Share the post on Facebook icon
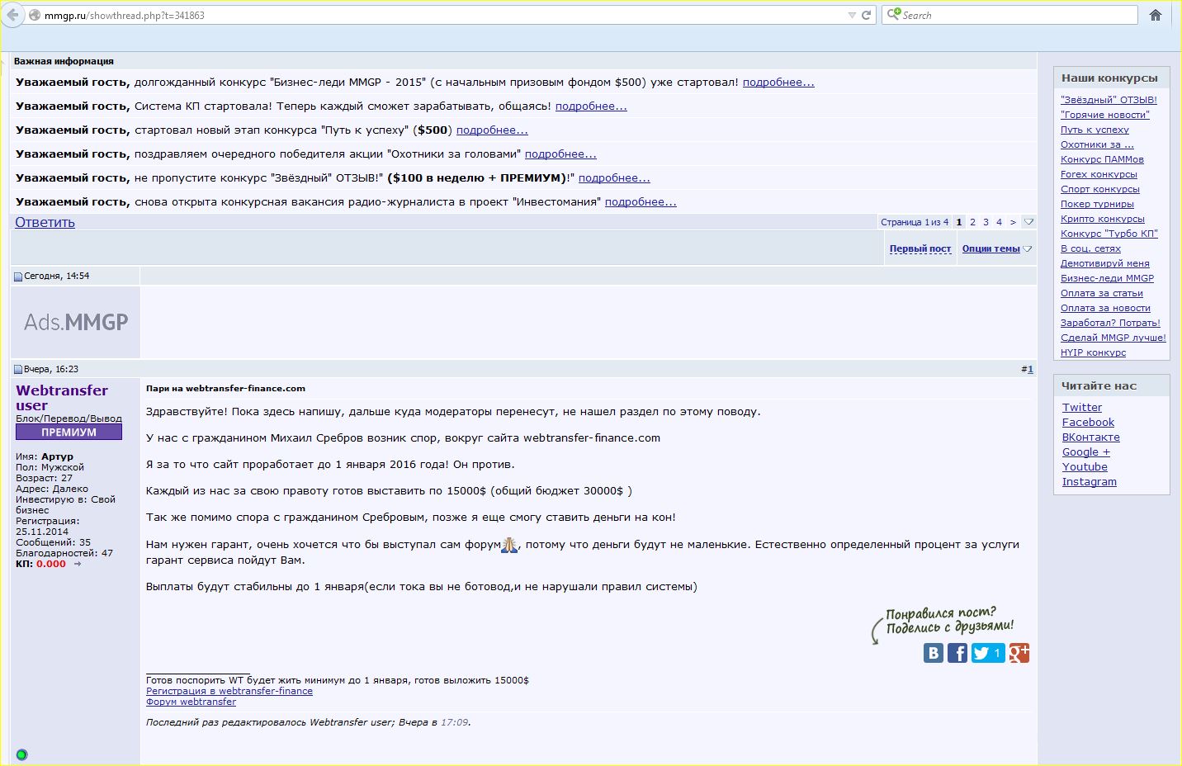Image resolution: width=1182 pixels, height=766 pixels. (x=957, y=653)
